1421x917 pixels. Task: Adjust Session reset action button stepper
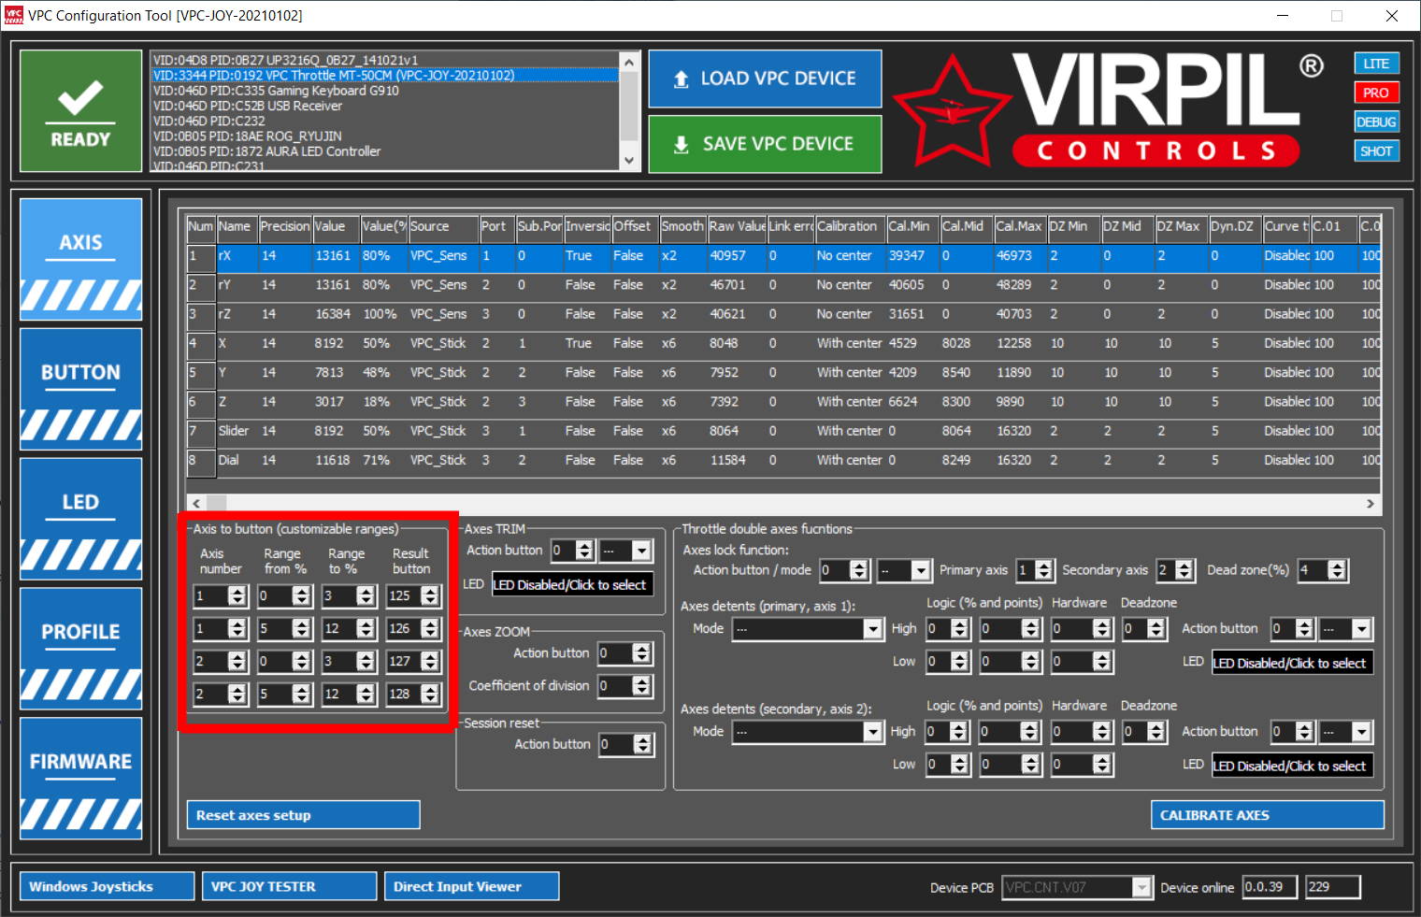click(642, 744)
